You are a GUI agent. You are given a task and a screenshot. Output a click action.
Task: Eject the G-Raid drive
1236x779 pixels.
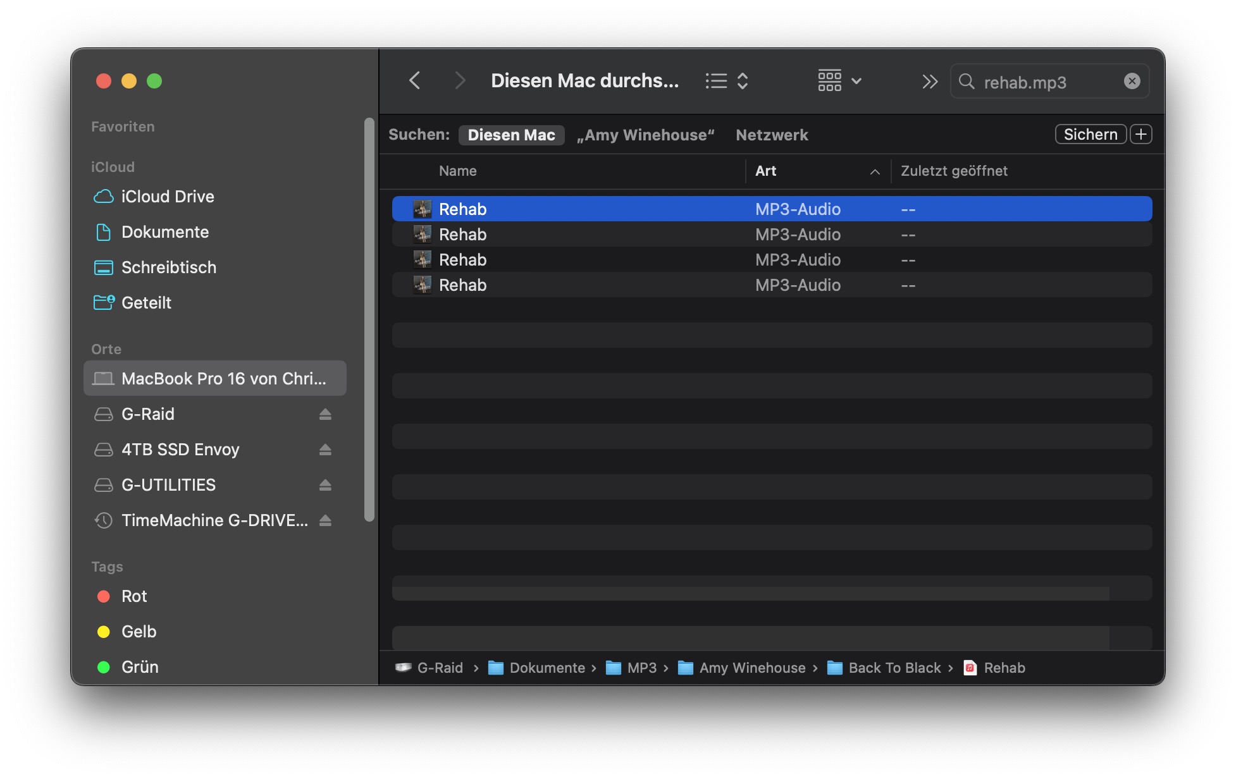[x=325, y=414]
